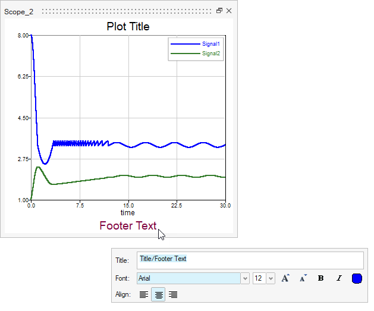Click the Title text input field
Screen dimensions: 374x311
click(x=250, y=260)
